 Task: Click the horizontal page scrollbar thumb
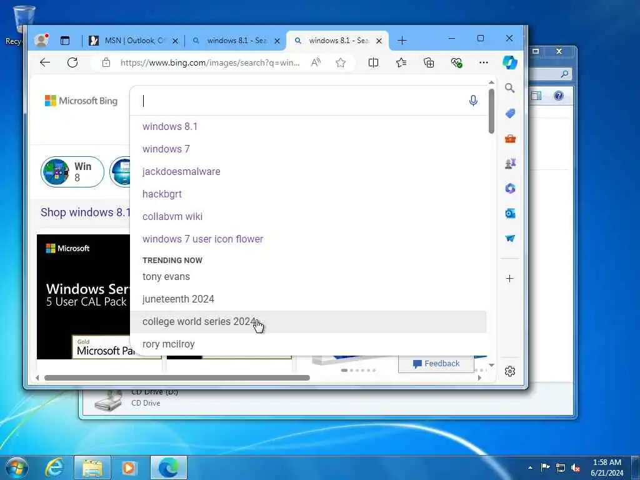tap(177, 377)
